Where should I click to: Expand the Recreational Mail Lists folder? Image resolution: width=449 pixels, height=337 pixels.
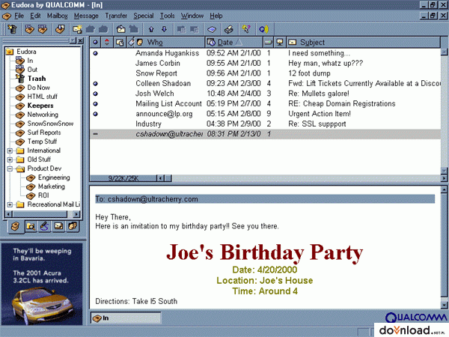pyautogui.click(x=10, y=204)
